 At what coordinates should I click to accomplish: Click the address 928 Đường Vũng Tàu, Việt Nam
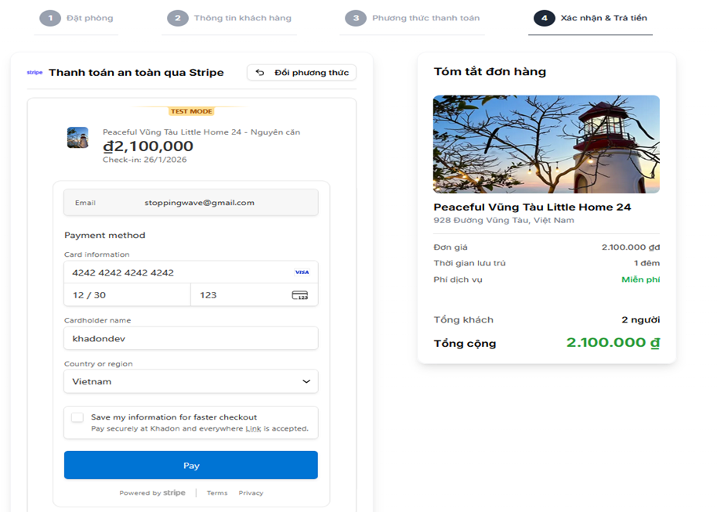[x=504, y=220]
